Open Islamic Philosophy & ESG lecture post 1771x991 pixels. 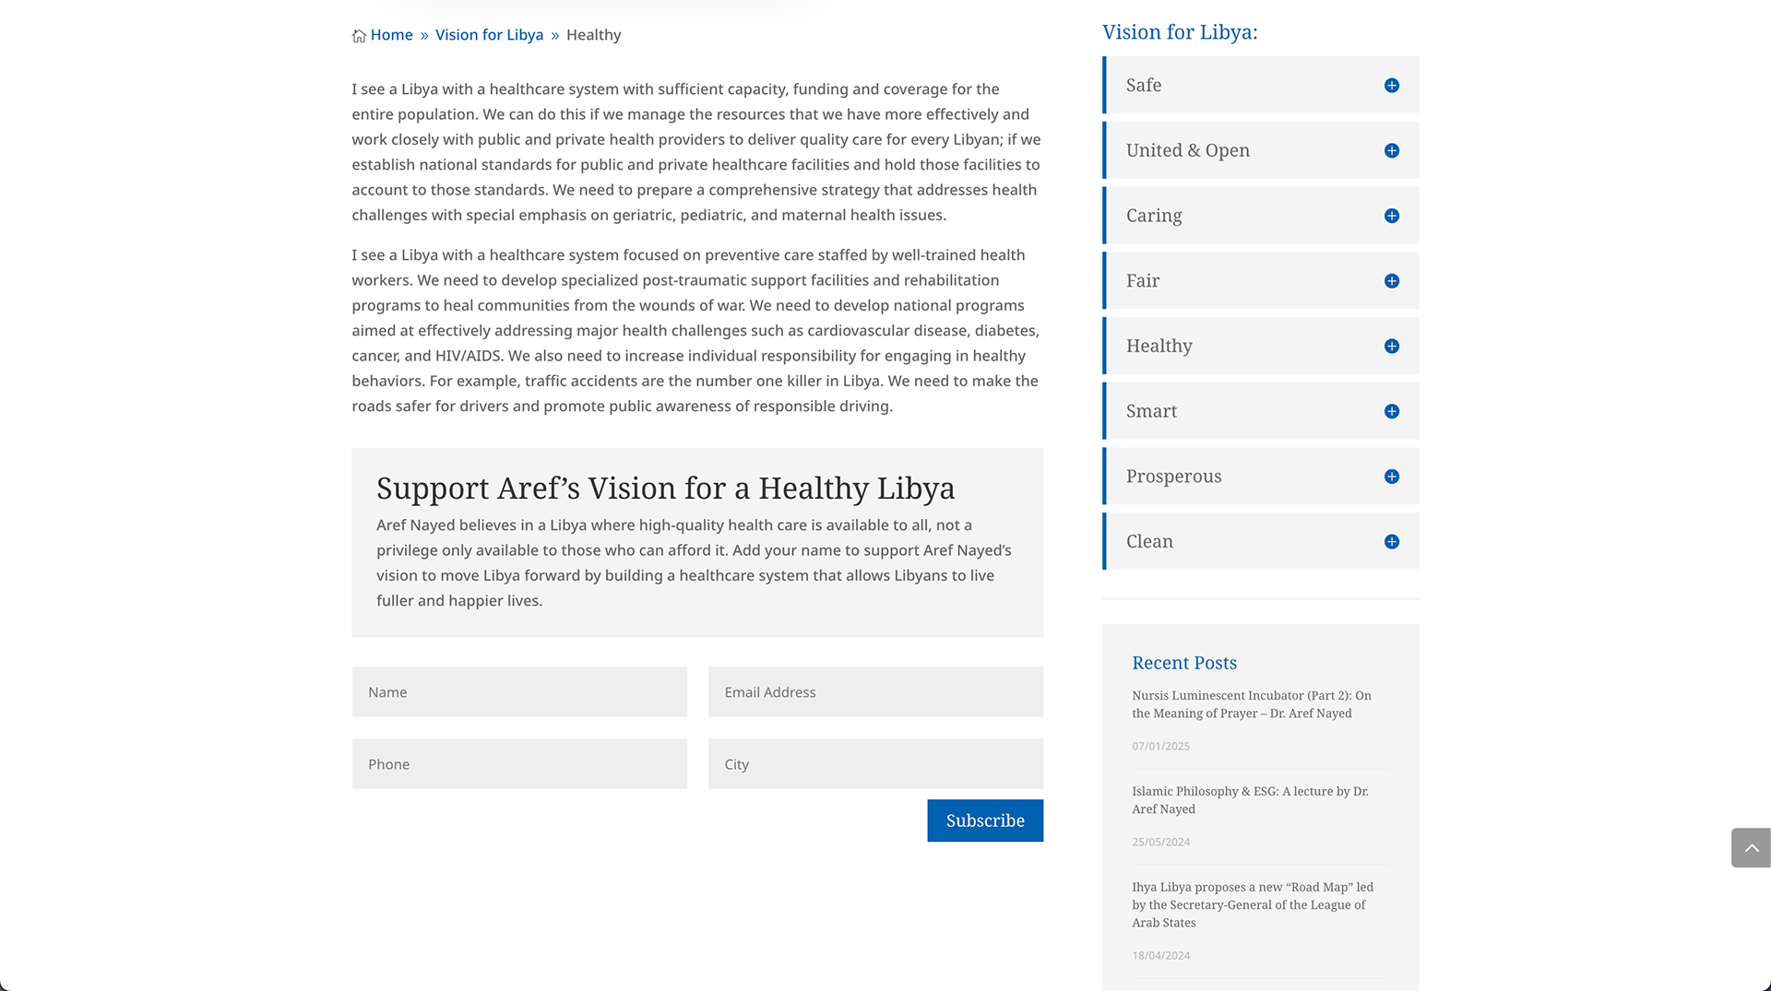1250,800
